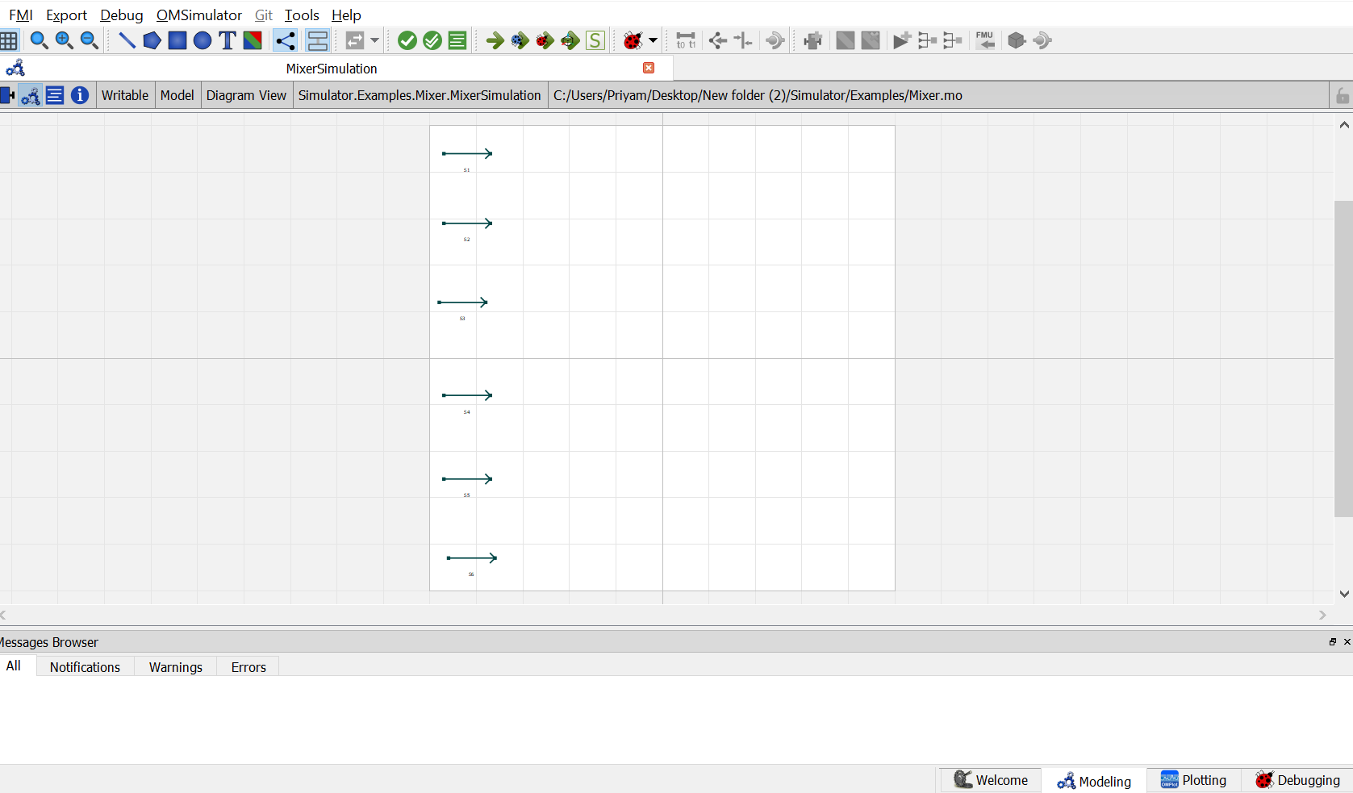Click Instantiate Model green list icon
Image resolution: width=1353 pixels, height=793 pixels.
457,40
